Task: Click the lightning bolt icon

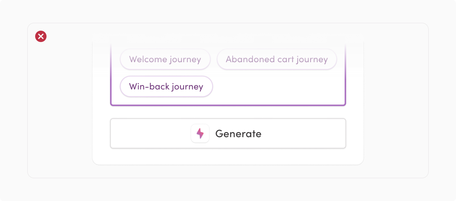Action: (200, 133)
